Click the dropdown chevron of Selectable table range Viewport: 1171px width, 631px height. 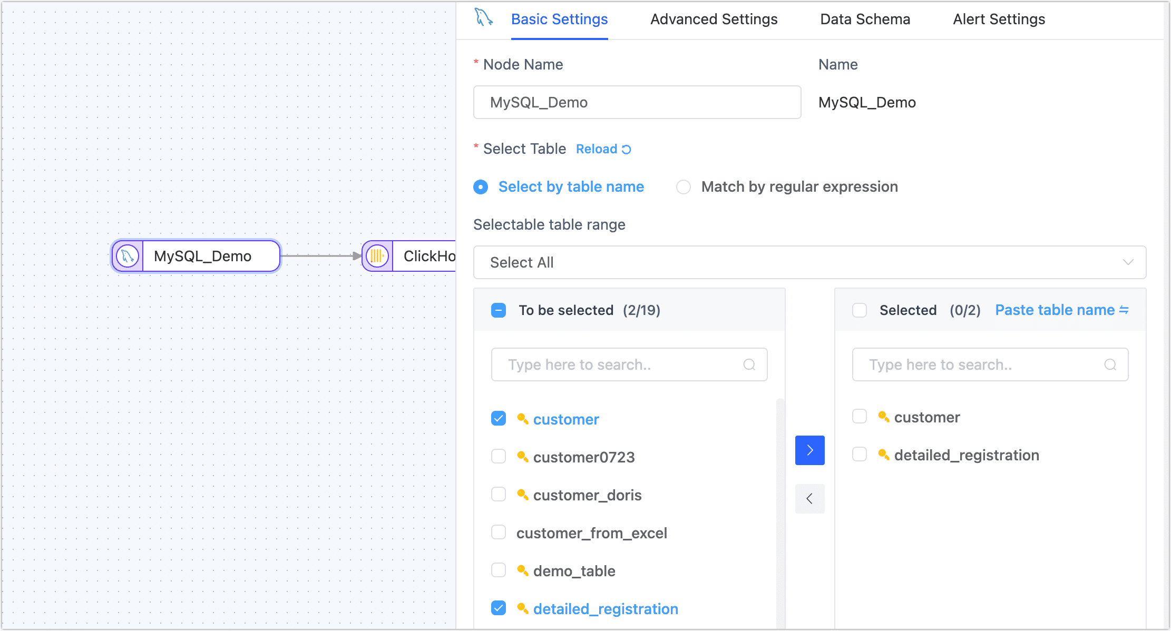[x=1128, y=262]
